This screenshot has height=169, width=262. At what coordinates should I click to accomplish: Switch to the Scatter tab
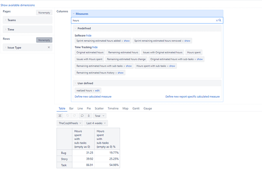coord(99,109)
